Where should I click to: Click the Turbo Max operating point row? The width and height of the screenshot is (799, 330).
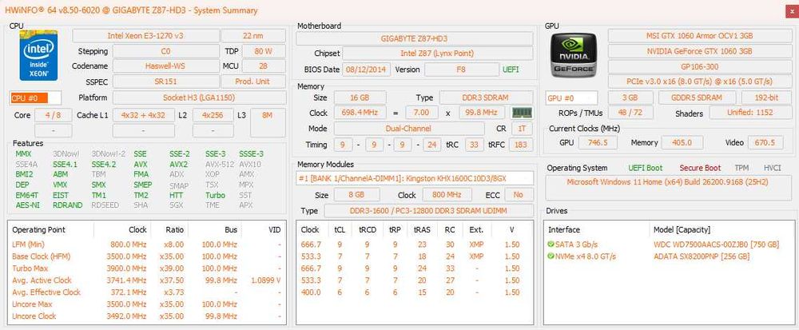[146, 268]
